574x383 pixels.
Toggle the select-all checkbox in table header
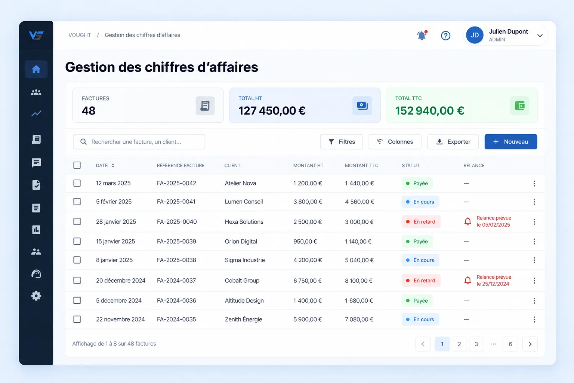(77, 165)
